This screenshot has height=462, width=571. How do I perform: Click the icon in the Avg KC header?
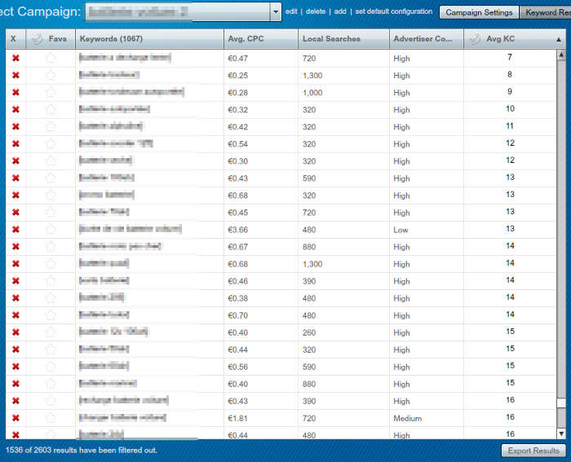point(474,39)
